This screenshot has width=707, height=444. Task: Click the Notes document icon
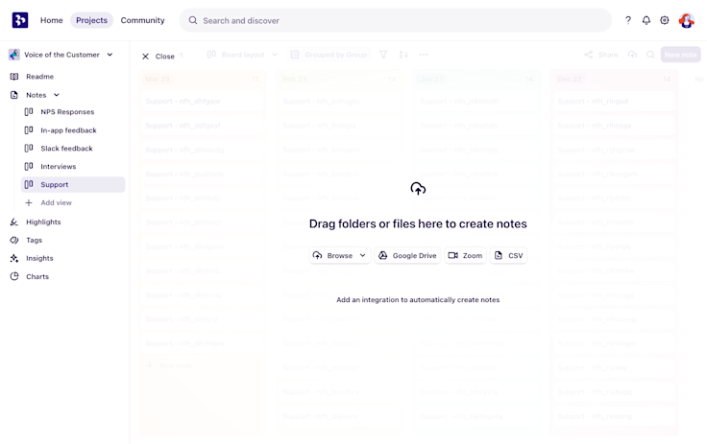coord(14,95)
